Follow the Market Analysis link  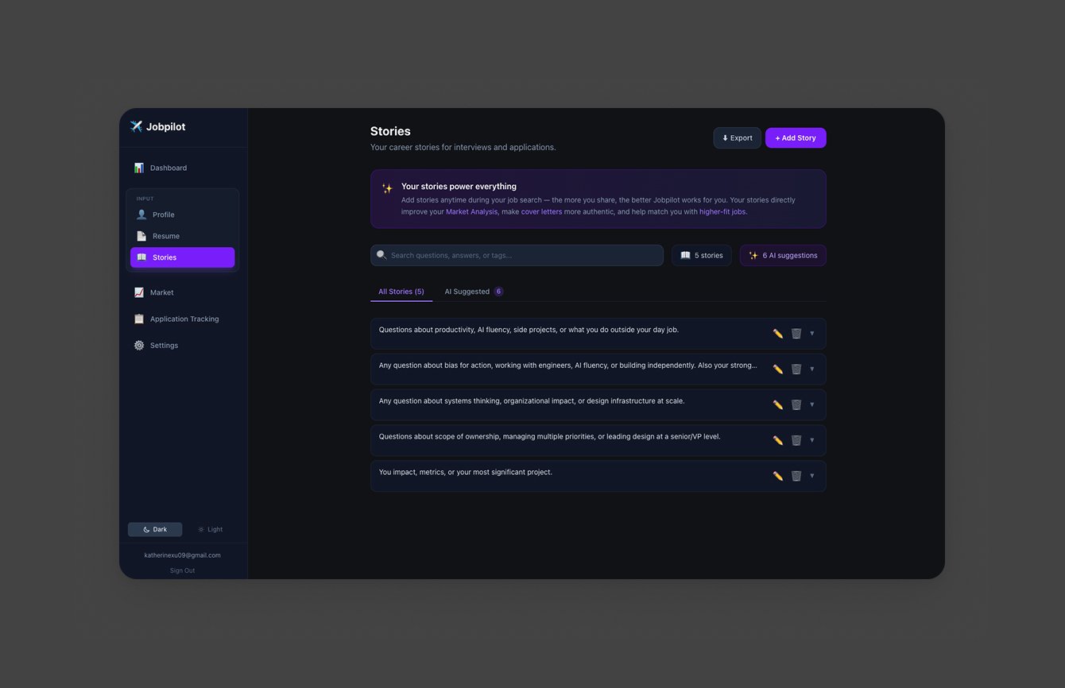[x=472, y=212]
